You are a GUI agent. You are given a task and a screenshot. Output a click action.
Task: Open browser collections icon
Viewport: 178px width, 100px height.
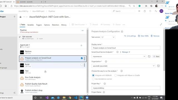[151, 6]
